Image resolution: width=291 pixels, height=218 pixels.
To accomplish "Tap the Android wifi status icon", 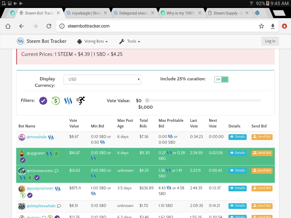I will pos(251,3).
